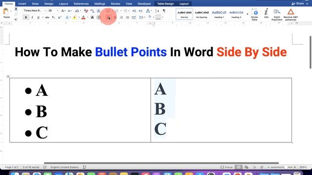This screenshot has height=175, width=312.
Task: Click the Format Painter brush icon
Action: pyautogui.click(x=16, y=19)
